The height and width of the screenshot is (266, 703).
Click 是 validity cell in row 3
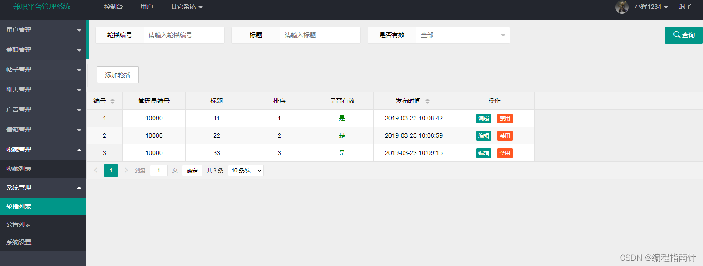coord(342,153)
